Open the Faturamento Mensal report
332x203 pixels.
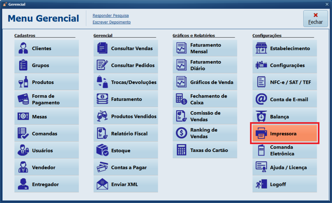[x=205, y=48]
